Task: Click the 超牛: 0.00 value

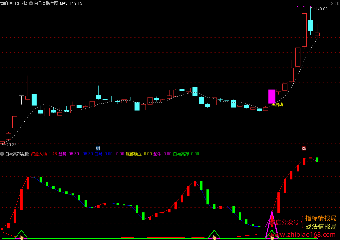Action: tap(163, 154)
